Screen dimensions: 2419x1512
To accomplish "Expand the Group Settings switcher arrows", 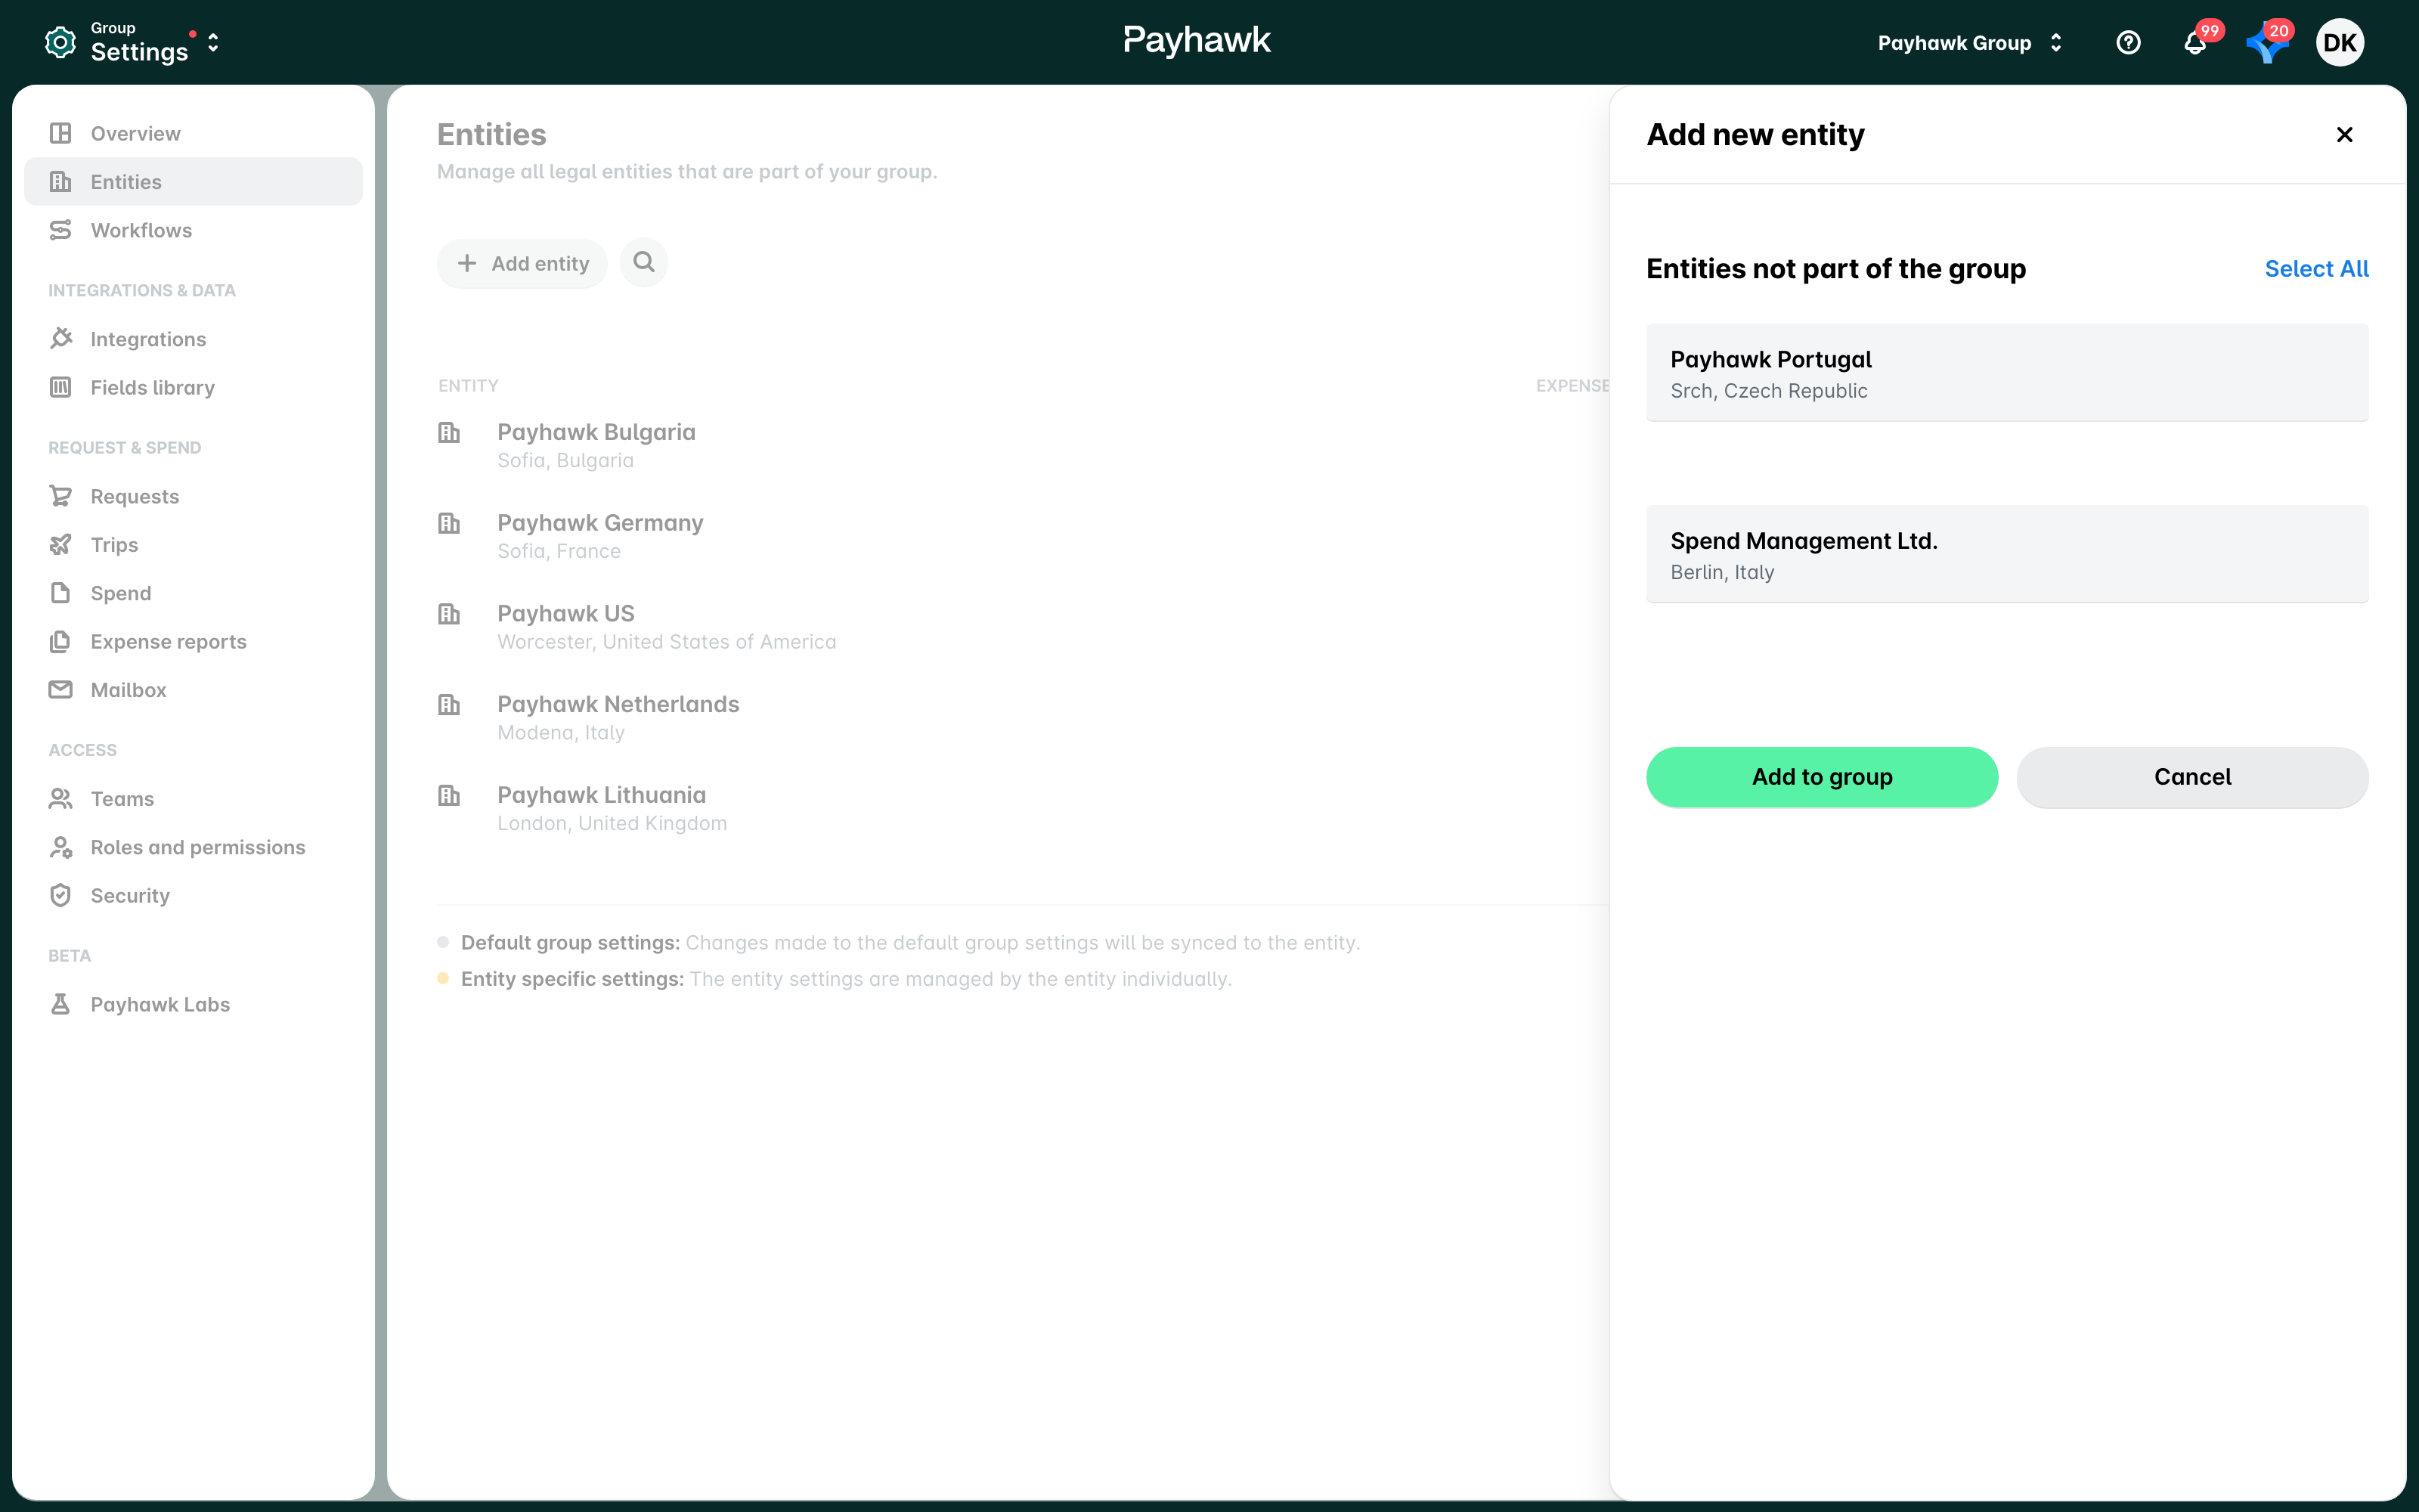I will 213,43.
